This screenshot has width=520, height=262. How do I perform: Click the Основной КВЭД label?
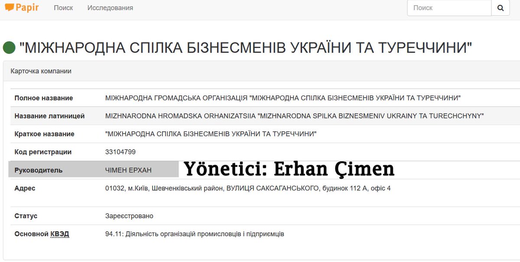[42, 234]
